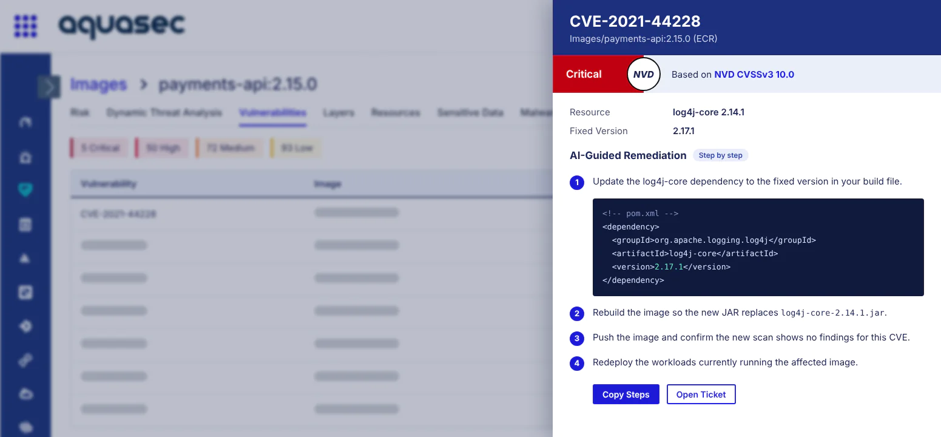This screenshot has width=941, height=437.
Task: Filter by the 5 Critical chip
Action: pos(99,148)
